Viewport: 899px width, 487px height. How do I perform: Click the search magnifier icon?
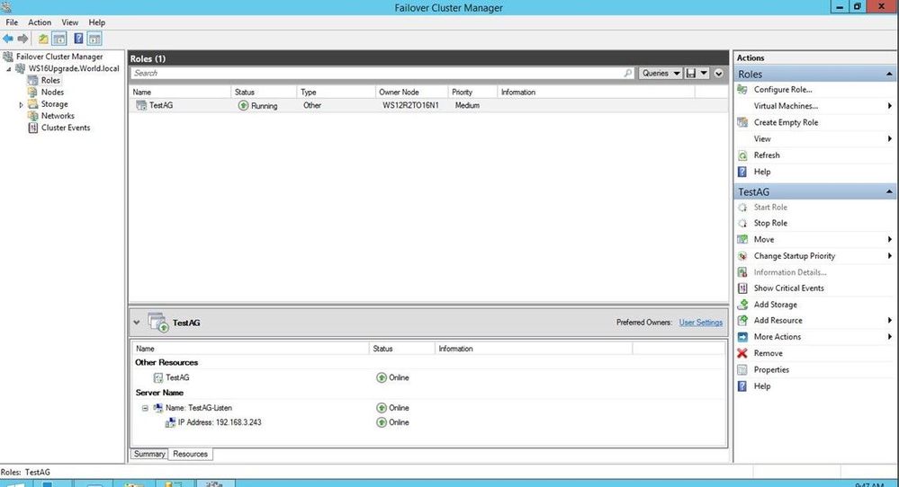point(628,74)
